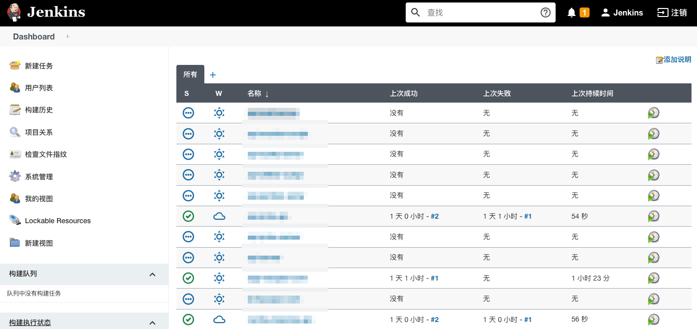697x329 pixels.
Task: Sort by the 名称 column header
Action: pyautogui.click(x=258, y=93)
